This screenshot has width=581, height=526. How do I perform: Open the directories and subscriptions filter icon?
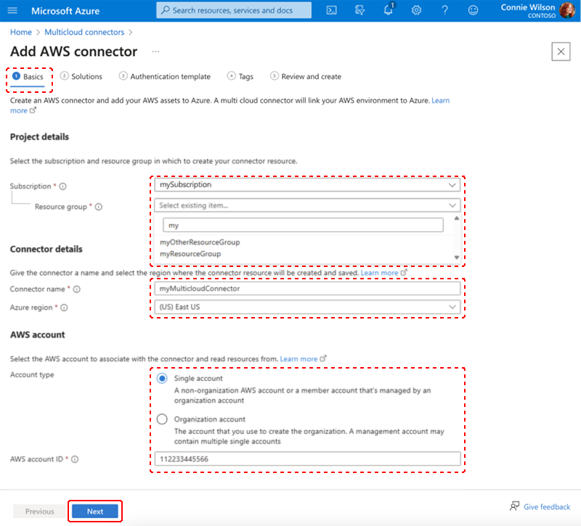coord(360,10)
